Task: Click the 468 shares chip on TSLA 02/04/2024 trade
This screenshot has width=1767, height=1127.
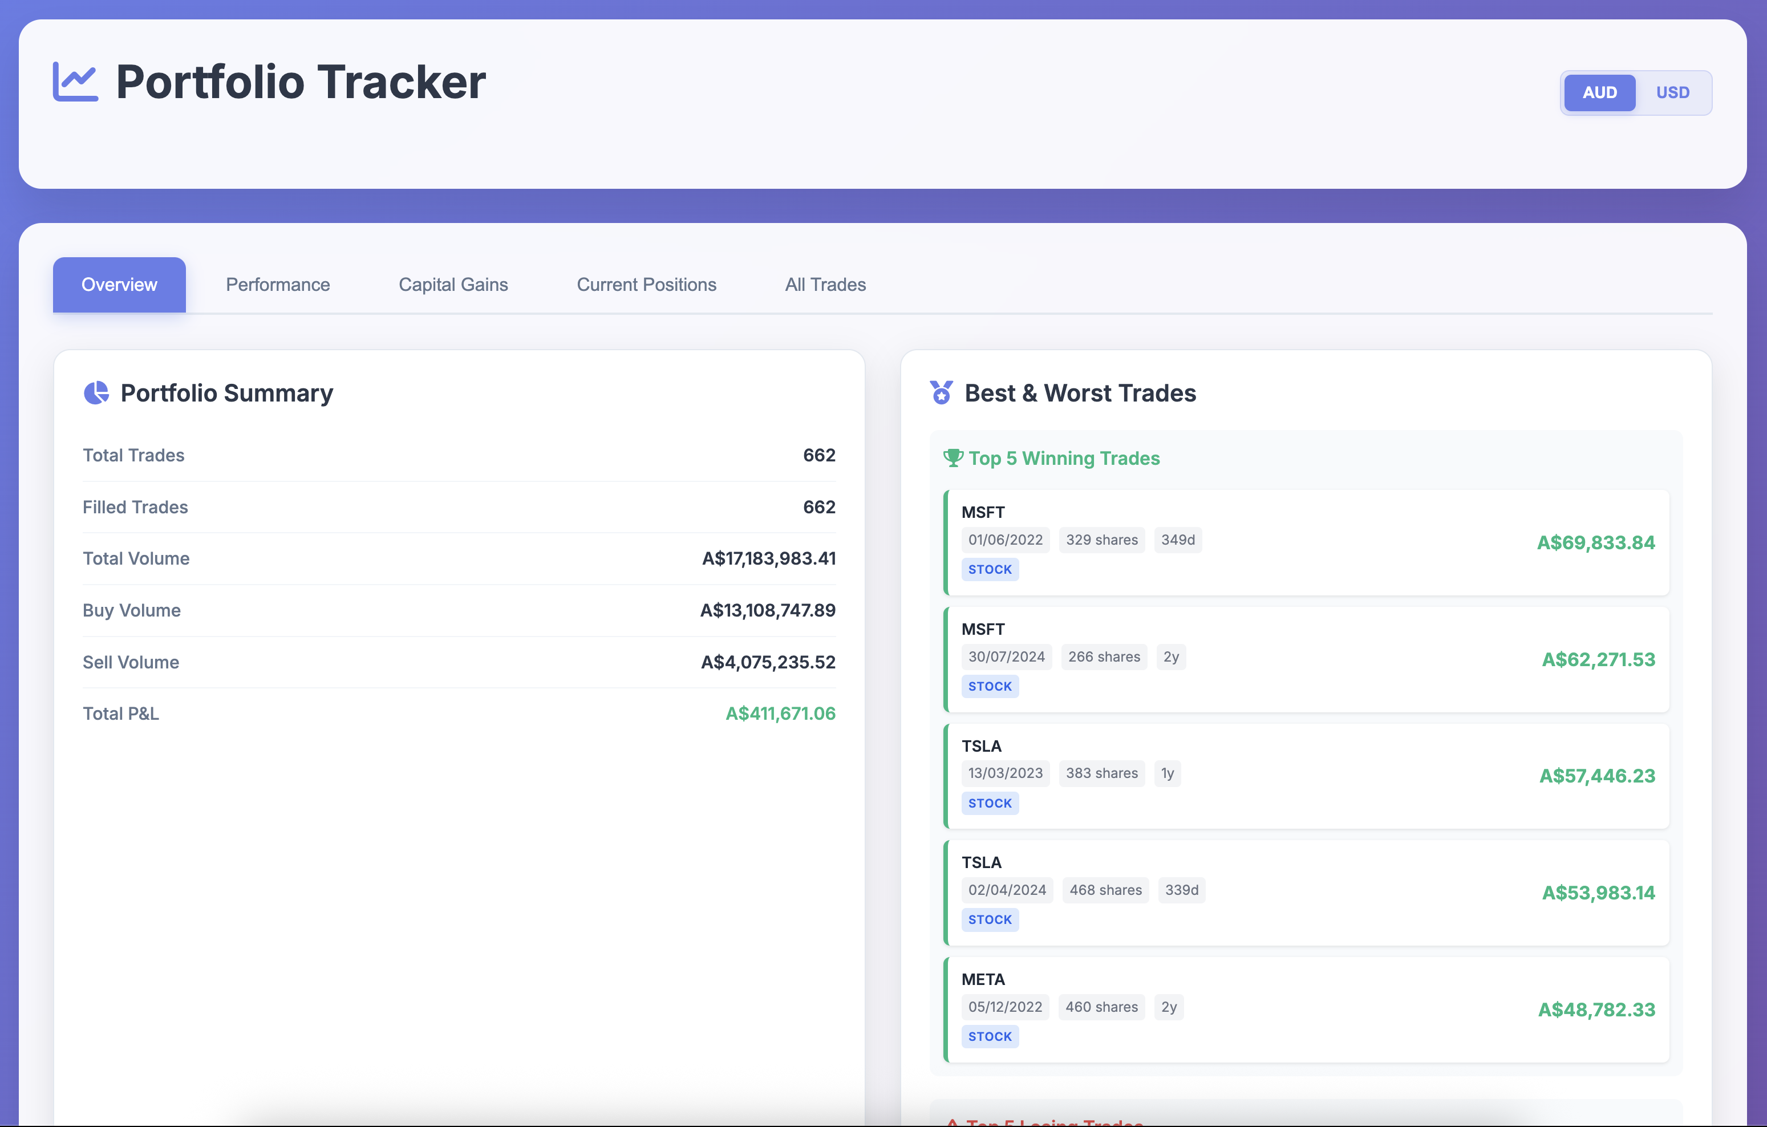Action: click(1105, 890)
